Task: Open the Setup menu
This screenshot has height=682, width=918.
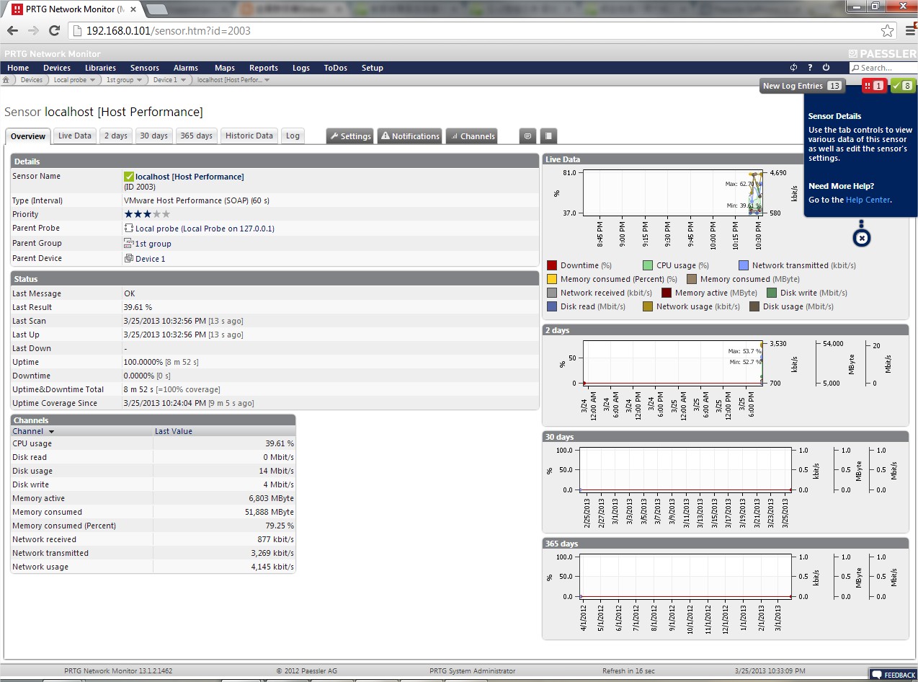Action: tap(373, 68)
